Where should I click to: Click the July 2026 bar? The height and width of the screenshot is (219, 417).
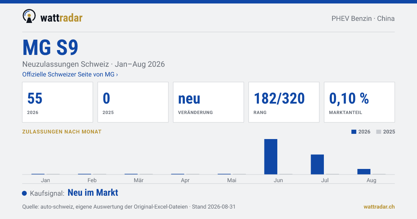(317, 164)
